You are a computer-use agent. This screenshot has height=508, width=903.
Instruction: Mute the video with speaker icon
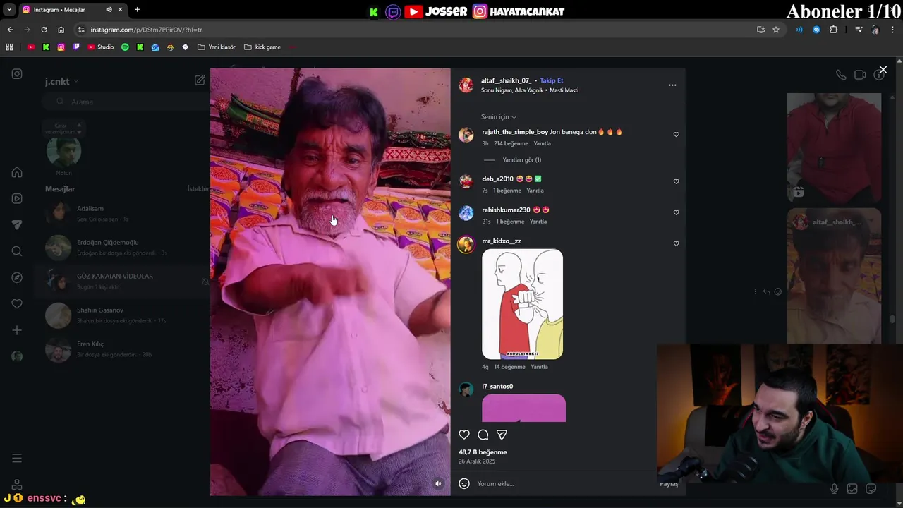pos(438,483)
